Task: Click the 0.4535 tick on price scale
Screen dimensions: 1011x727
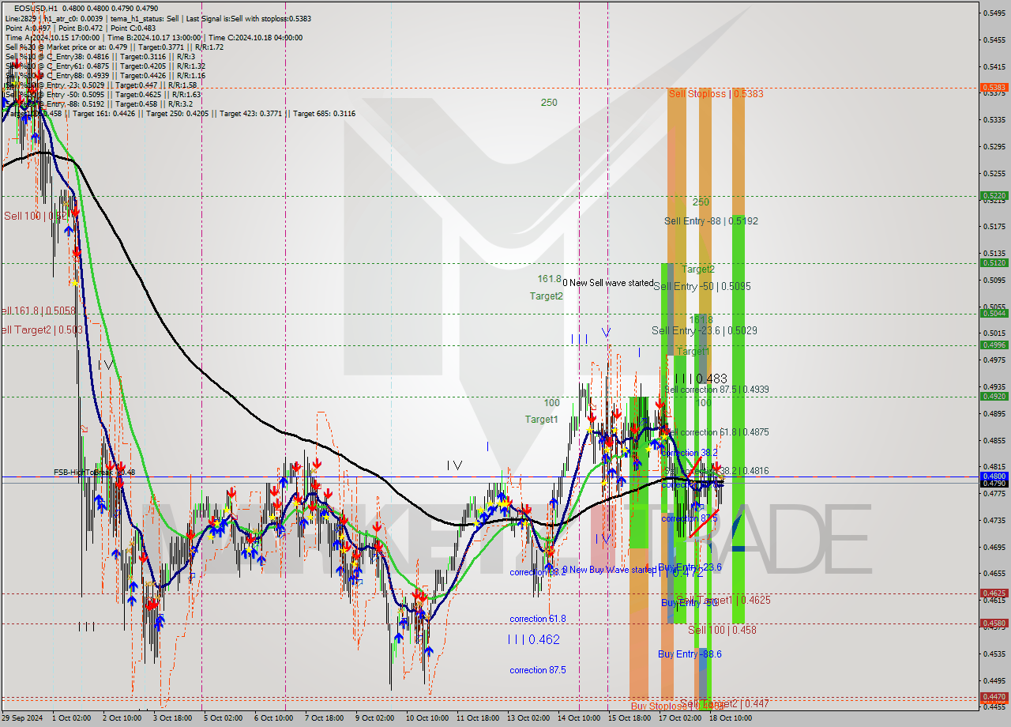Action: pos(994,654)
